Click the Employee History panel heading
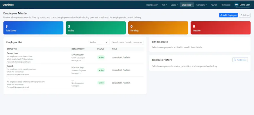The width and height of the screenshot is (254, 115). (162, 60)
